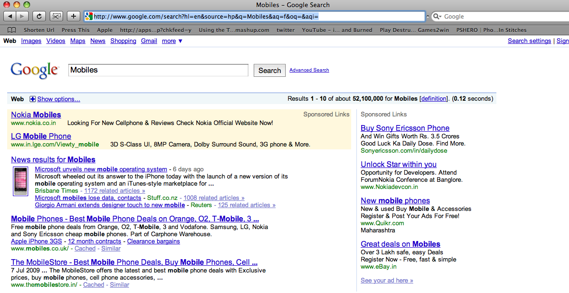Go forward with the browser forward arrow

point(22,16)
